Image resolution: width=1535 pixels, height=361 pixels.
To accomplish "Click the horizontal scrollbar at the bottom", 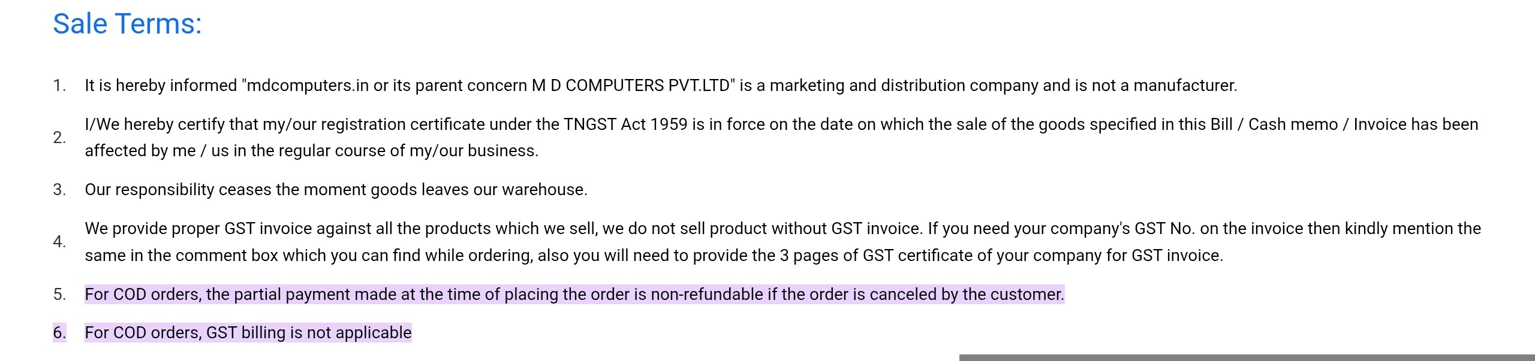I will (1246, 357).
